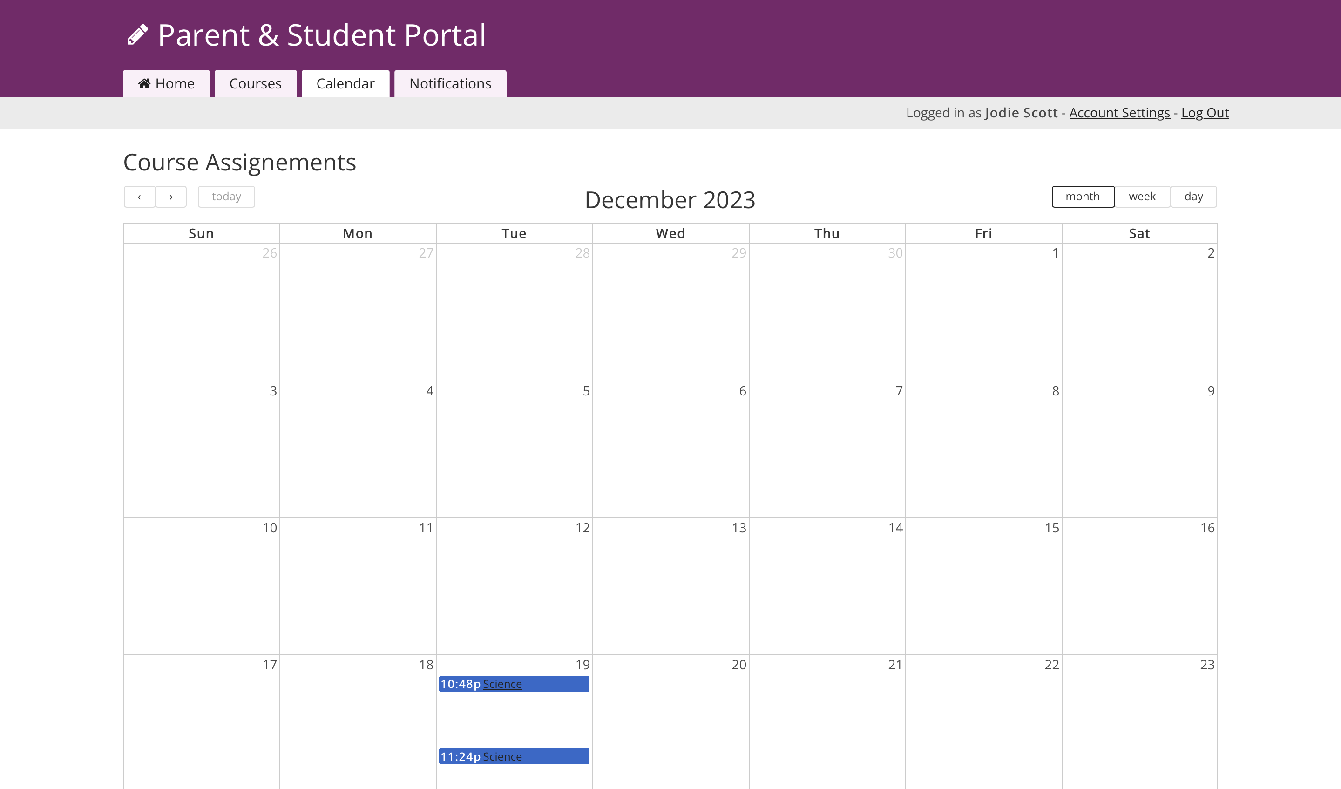Viewport: 1341px width, 789px height.
Task: Switch to the Calendar tab
Action: [x=345, y=83]
